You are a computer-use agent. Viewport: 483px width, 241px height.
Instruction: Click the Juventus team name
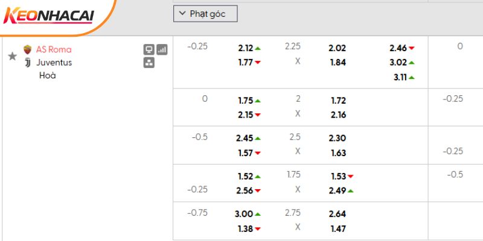pyautogui.click(x=54, y=62)
